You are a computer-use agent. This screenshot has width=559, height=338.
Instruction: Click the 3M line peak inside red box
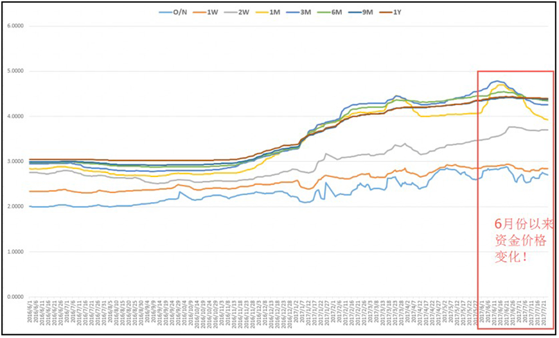point(497,81)
